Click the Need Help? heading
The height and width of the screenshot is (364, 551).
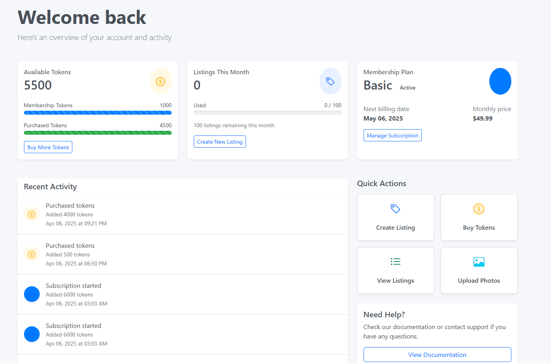tap(384, 315)
